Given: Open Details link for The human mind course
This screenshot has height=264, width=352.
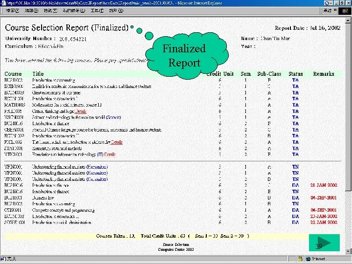Looking at the screenshot, I should coord(117,142).
